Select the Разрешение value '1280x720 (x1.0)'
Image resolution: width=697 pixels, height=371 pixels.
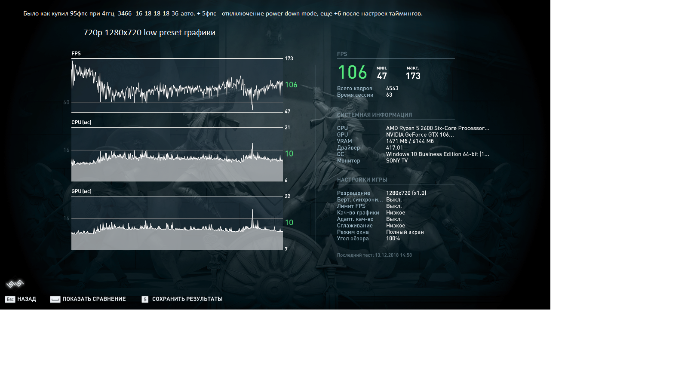click(406, 193)
